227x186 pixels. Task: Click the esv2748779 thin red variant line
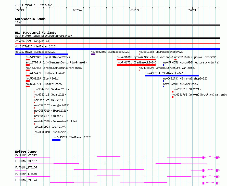[x=117, y=43]
